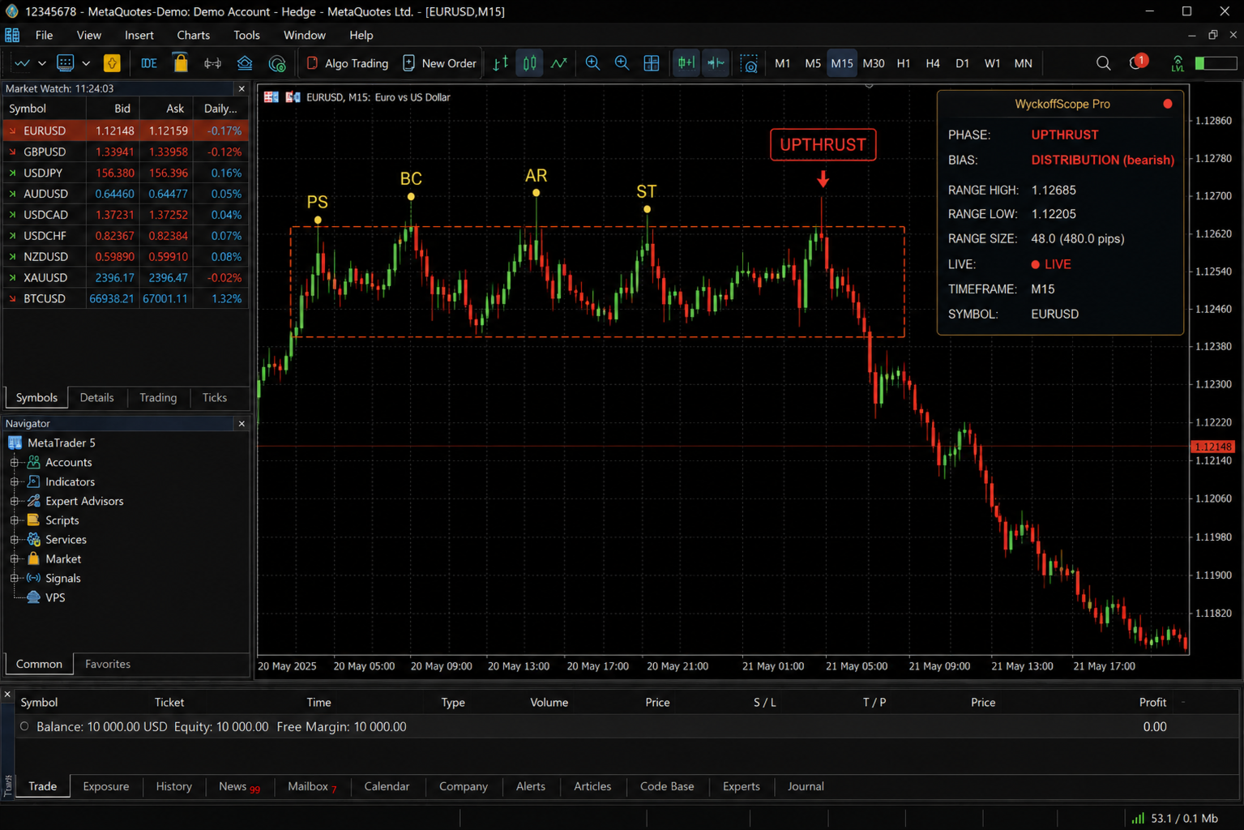Switch chart to bar chart mode
Image resolution: width=1244 pixels, height=830 pixels.
(x=501, y=63)
